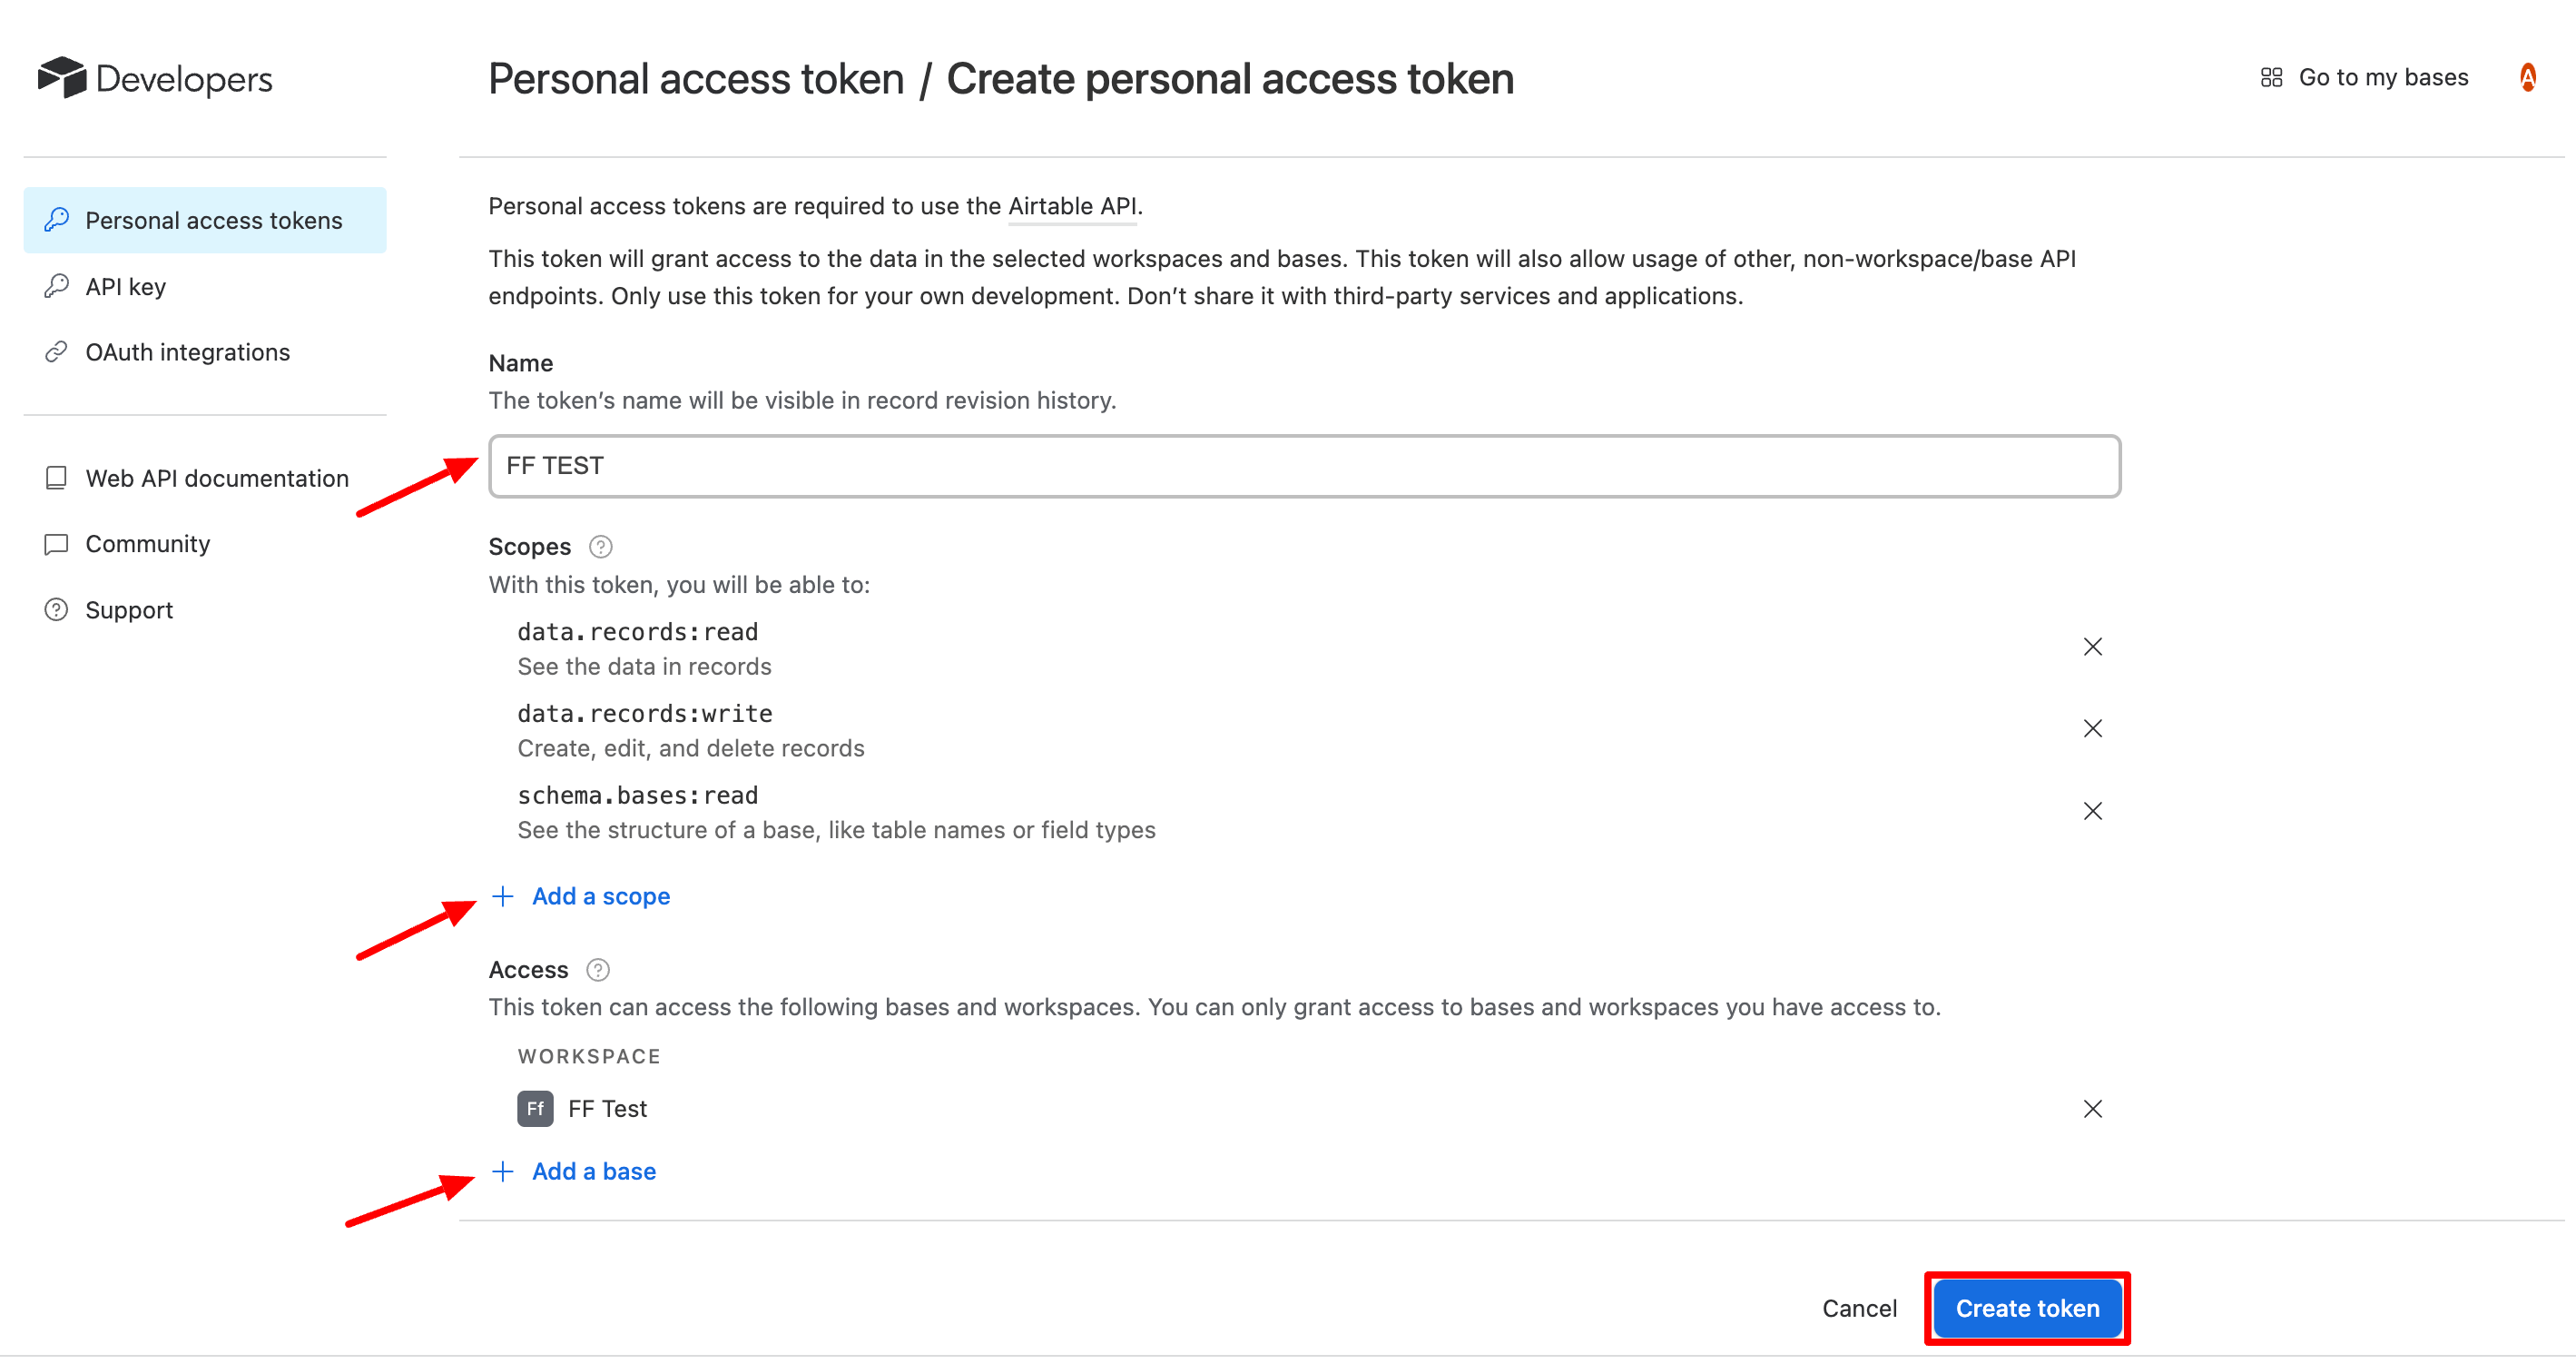Image resolution: width=2576 pixels, height=1364 pixels.
Task: Remove the FF Test workspace access
Action: pyautogui.click(x=2092, y=1109)
